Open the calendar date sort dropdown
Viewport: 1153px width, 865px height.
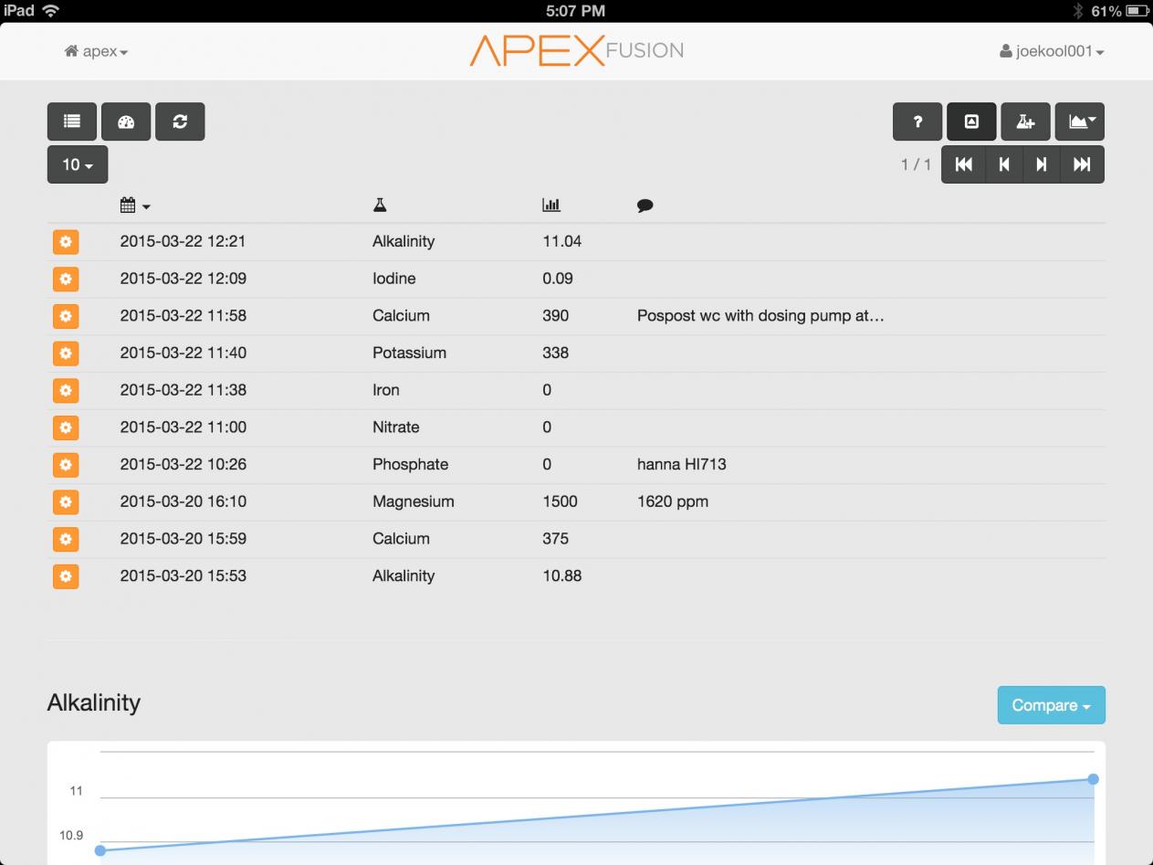click(135, 206)
